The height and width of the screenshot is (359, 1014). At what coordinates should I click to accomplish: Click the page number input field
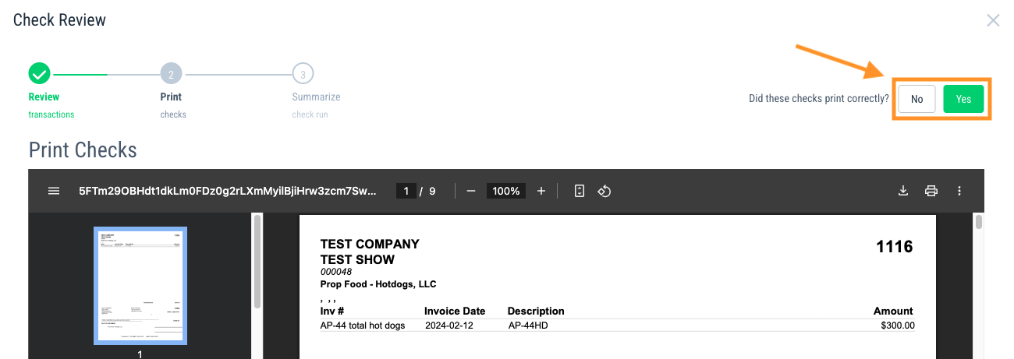(406, 191)
